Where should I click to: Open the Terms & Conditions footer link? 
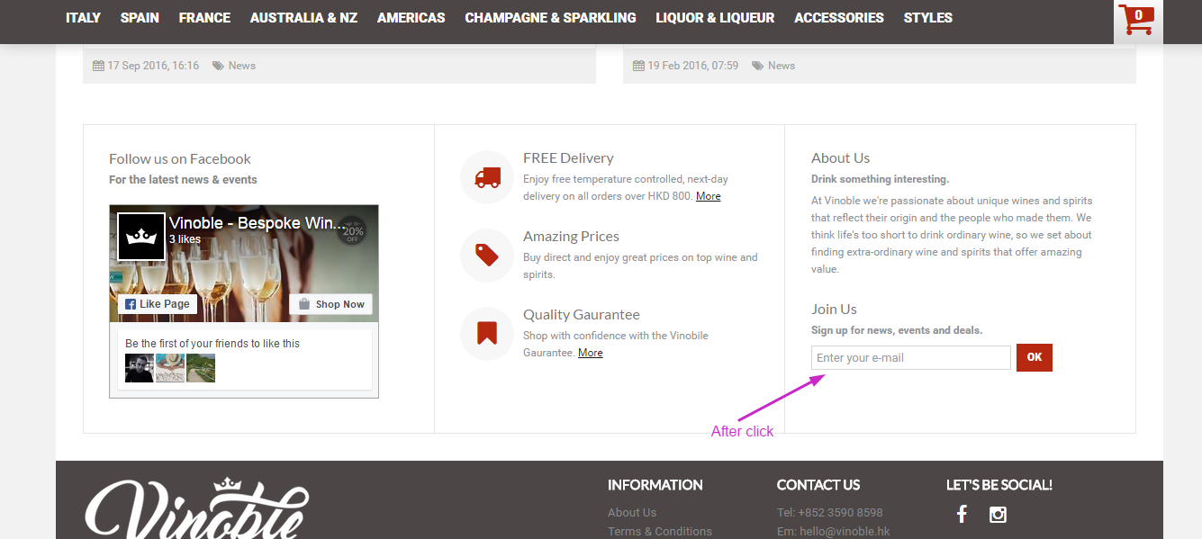[x=660, y=532]
